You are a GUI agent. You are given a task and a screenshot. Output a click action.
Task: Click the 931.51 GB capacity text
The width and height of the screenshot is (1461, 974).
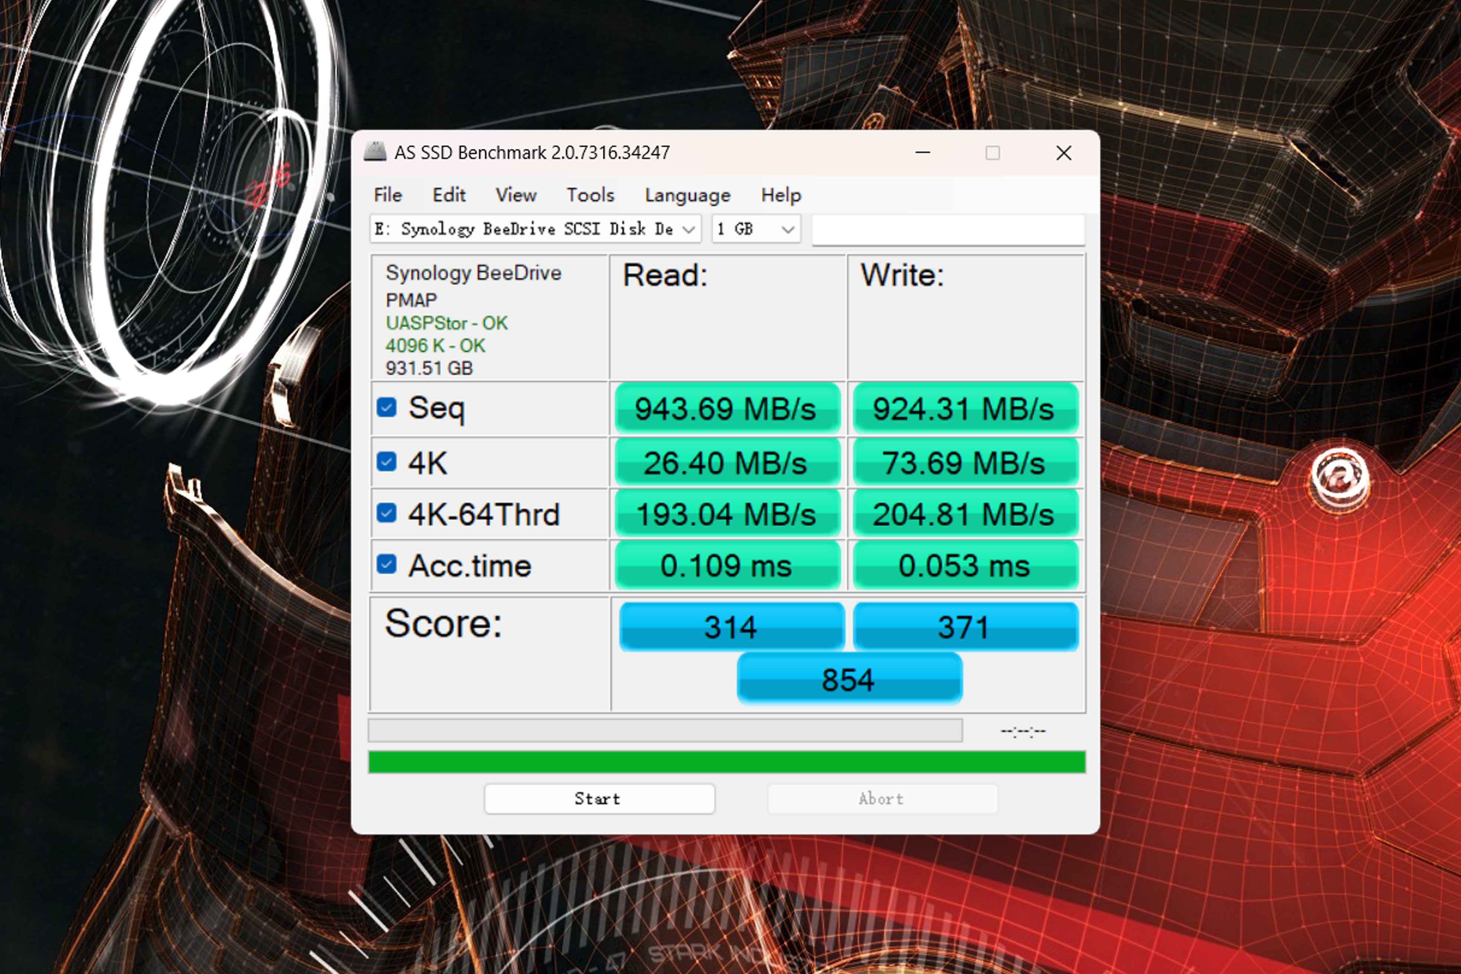click(x=429, y=368)
